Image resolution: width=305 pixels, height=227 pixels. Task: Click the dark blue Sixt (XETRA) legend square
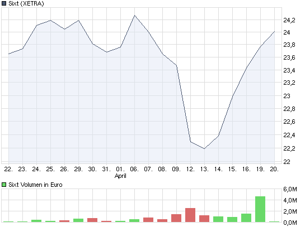(4, 3)
